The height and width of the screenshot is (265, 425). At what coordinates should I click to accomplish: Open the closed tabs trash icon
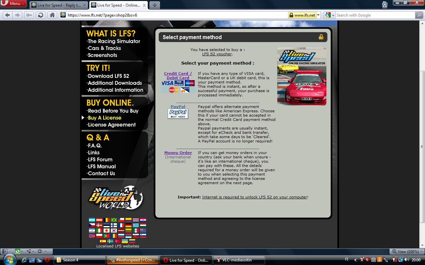click(x=385, y=5)
